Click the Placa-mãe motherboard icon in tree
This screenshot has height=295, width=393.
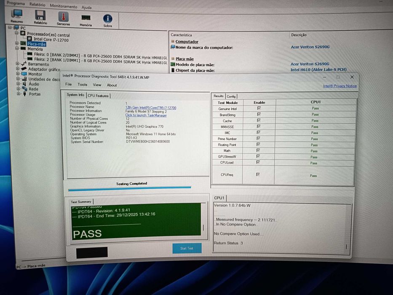tap(23, 43)
